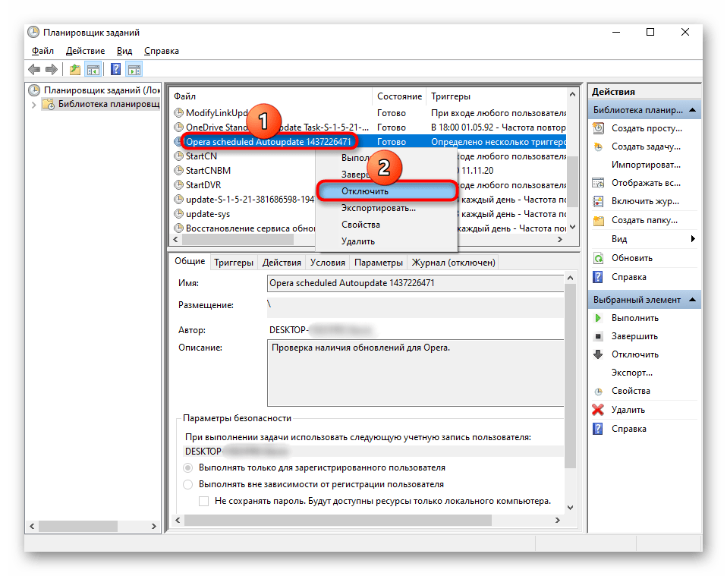727x576 pixels.
Task: Click the Properties clock icon in Actions
Action: point(599,391)
